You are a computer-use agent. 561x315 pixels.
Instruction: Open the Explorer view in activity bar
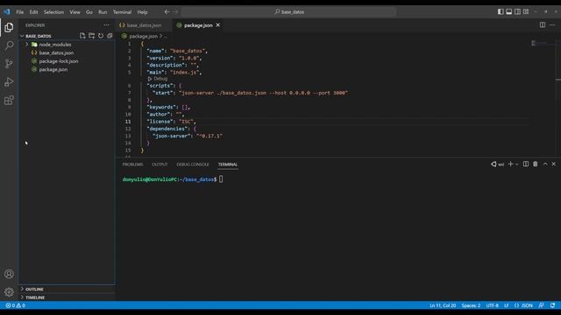point(9,27)
